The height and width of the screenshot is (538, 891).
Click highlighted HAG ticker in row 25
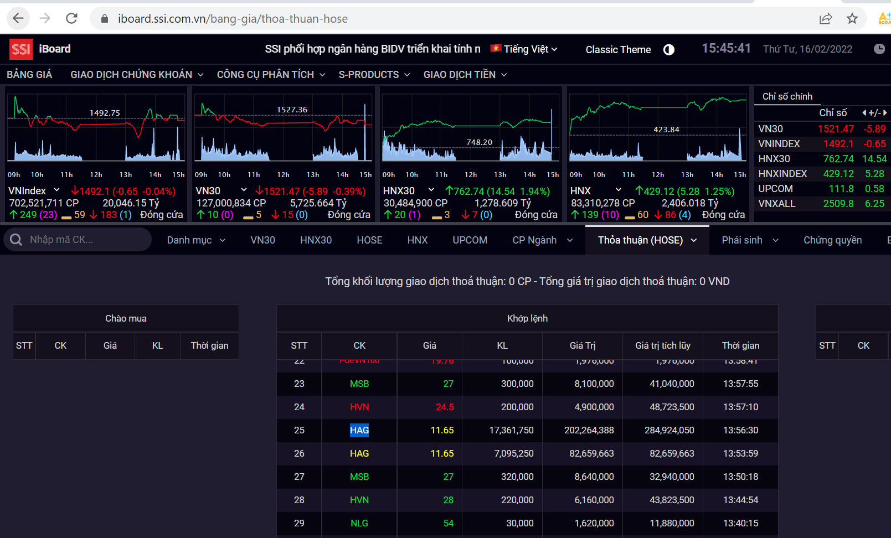(359, 430)
